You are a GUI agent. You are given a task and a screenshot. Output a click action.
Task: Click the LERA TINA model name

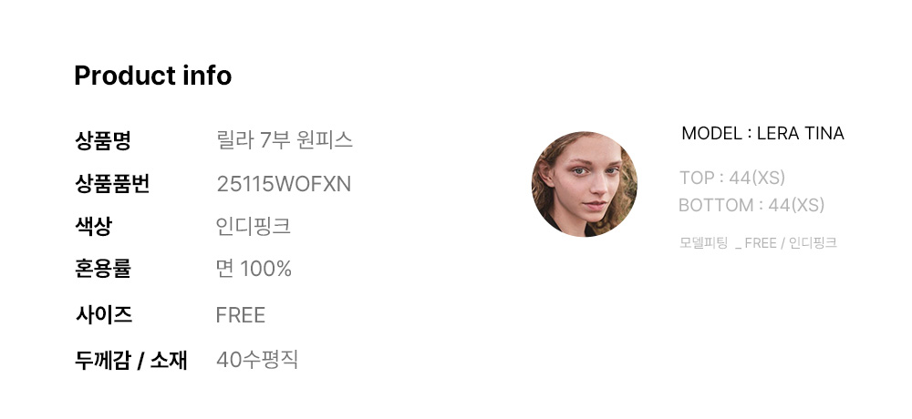[x=801, y=134]
